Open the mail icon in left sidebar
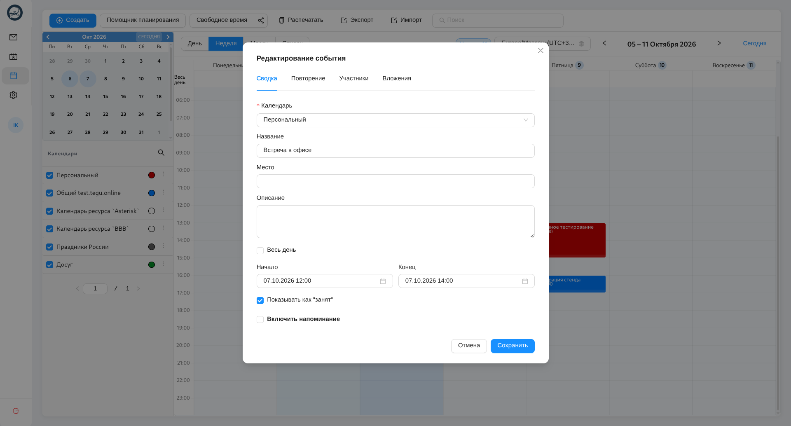 (x=14, y=37)
